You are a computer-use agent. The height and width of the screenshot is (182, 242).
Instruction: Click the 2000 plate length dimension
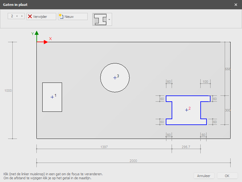tap(133, 161)
